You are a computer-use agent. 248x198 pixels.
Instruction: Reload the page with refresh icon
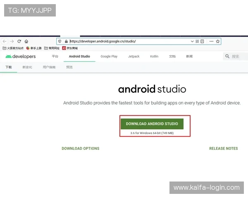click(x=19, y=41)
